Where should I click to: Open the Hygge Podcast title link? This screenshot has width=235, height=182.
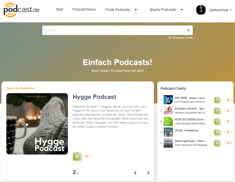(x=94, y=97)
